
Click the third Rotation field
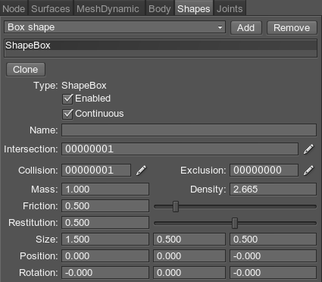pyautogui.click(x=273, y=273)
